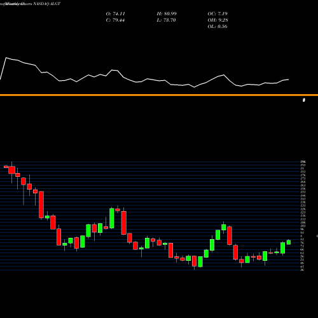Click the high price 'H: 80.99'
The width and height of the screenshot is (318, 318).
pos(167,13)
